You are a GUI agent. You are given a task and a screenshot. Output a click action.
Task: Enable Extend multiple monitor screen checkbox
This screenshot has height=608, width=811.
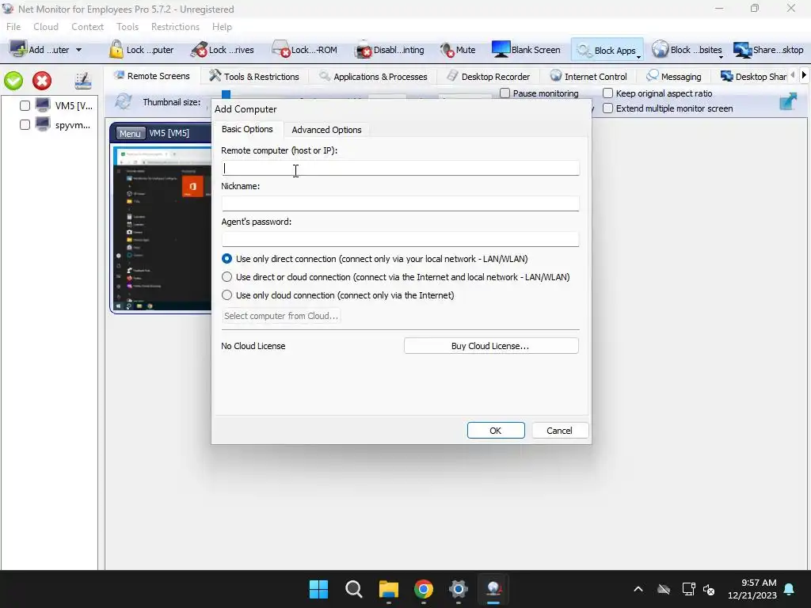tap(607, 108)
